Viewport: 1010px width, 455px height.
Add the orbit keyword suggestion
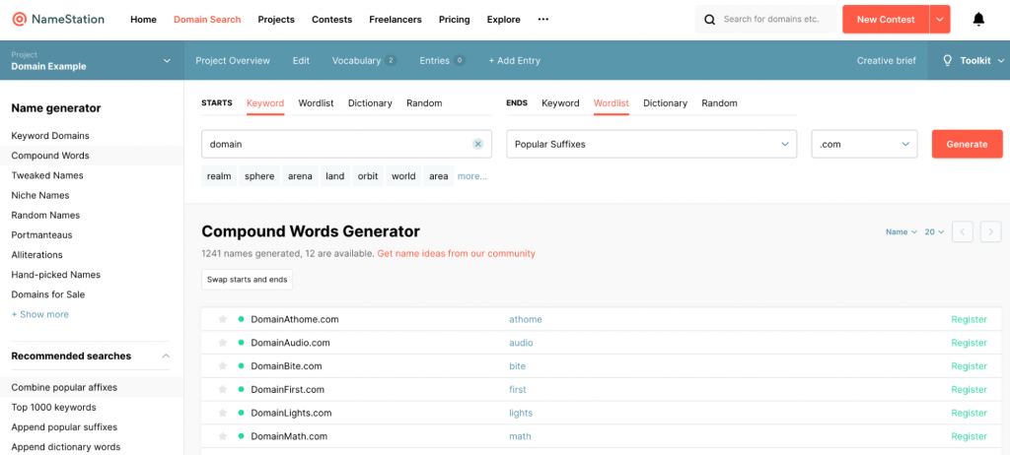368,176
